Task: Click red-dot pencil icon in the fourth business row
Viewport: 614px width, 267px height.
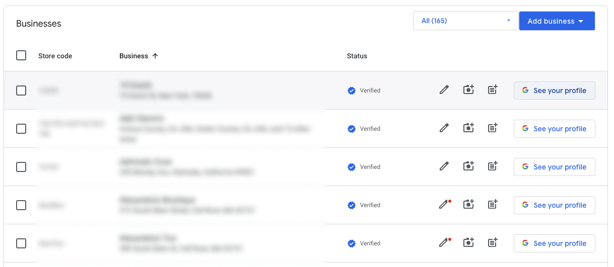Action: 444,205
